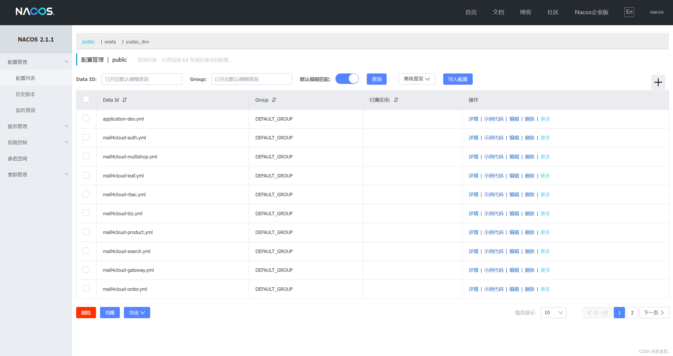Check the mall4cloud-search.yml row checkbox
This screenshot has width=673, height=356.
86,251
